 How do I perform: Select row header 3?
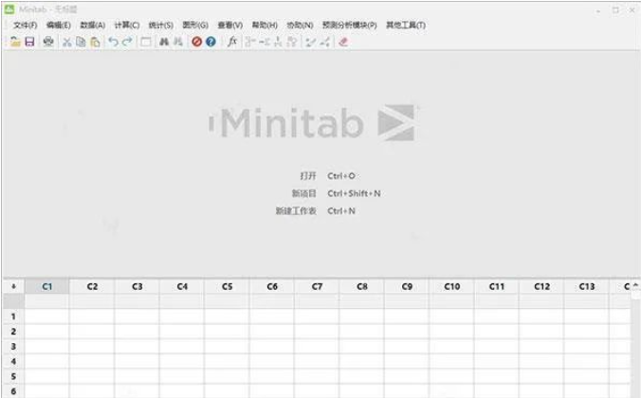tap(13, 347)
